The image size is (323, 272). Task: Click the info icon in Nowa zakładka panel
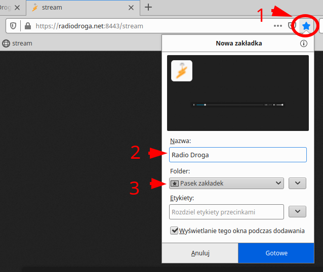point(304,43)
